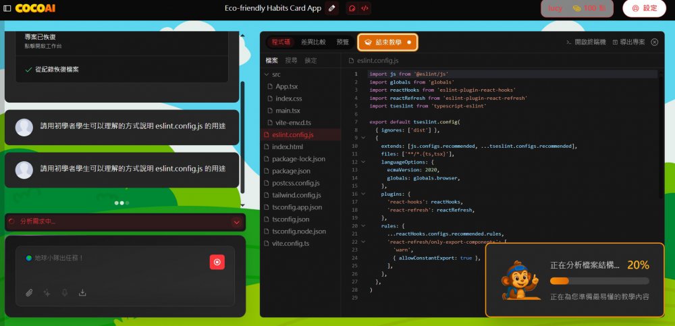Image resolution: width=675 pixels, height=326 pixels.
Task: Click the microphone voice input icon
Action: coord(65,292)
